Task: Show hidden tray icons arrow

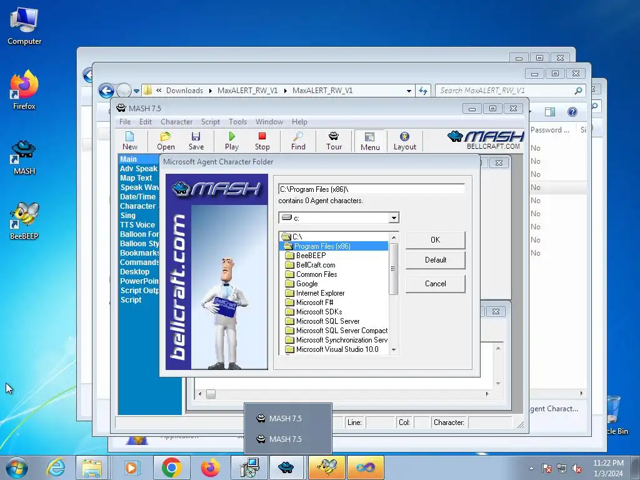Action: [531, 469]
